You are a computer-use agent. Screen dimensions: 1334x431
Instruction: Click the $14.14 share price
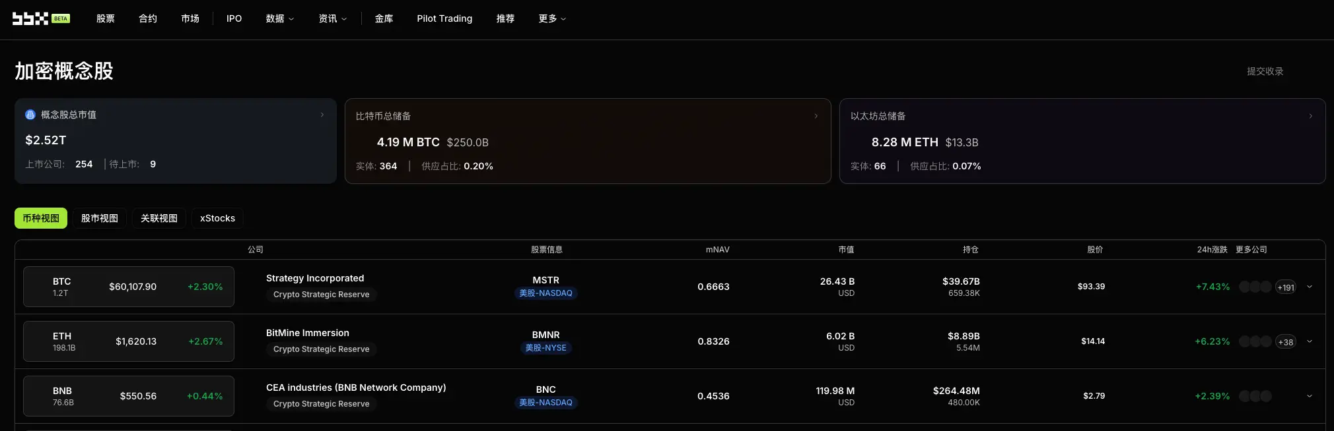tap(1093, 341)
